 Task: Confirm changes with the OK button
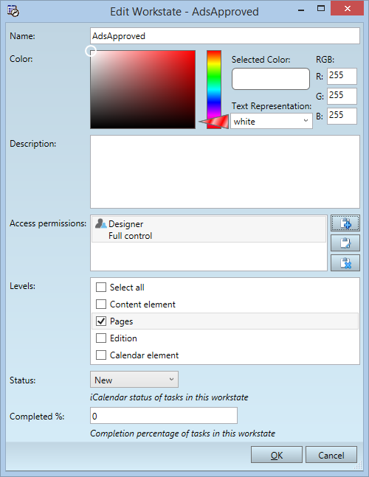tap(277, 455)
